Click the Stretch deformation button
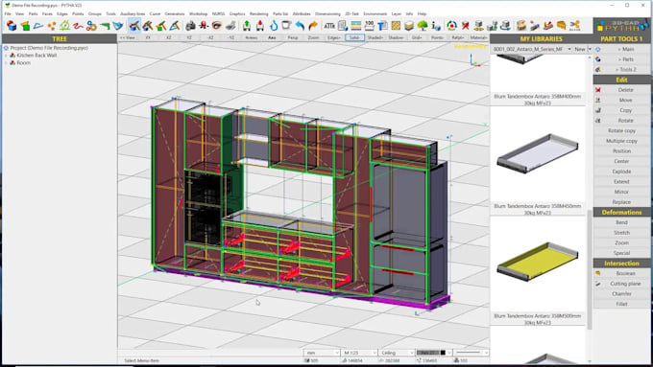The width and height of the screenshot is (653, 367). [621, 232]
